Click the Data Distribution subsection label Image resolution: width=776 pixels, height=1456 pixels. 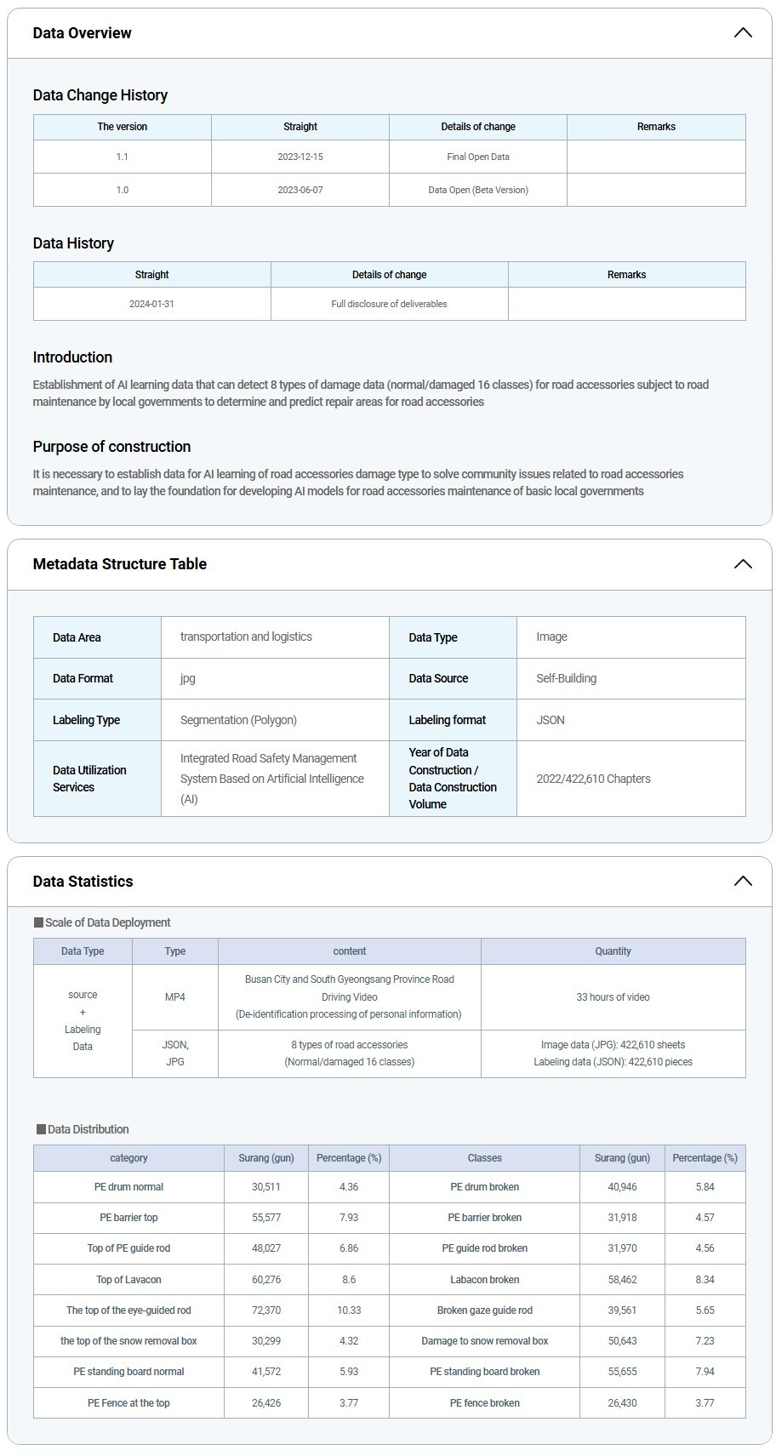(x=88, y=1129)
